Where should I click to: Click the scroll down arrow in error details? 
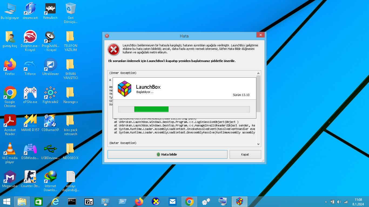click(x=258, y=144)
